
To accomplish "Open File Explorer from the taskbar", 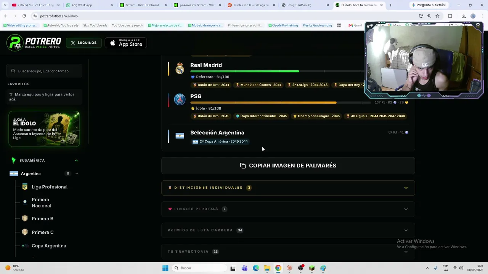I will [x=267, y=268].
